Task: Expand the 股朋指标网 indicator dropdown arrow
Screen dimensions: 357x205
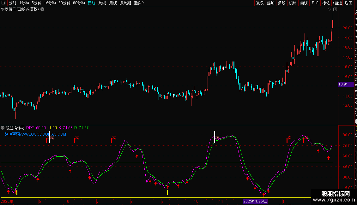Action: click(x=3, y=128)
